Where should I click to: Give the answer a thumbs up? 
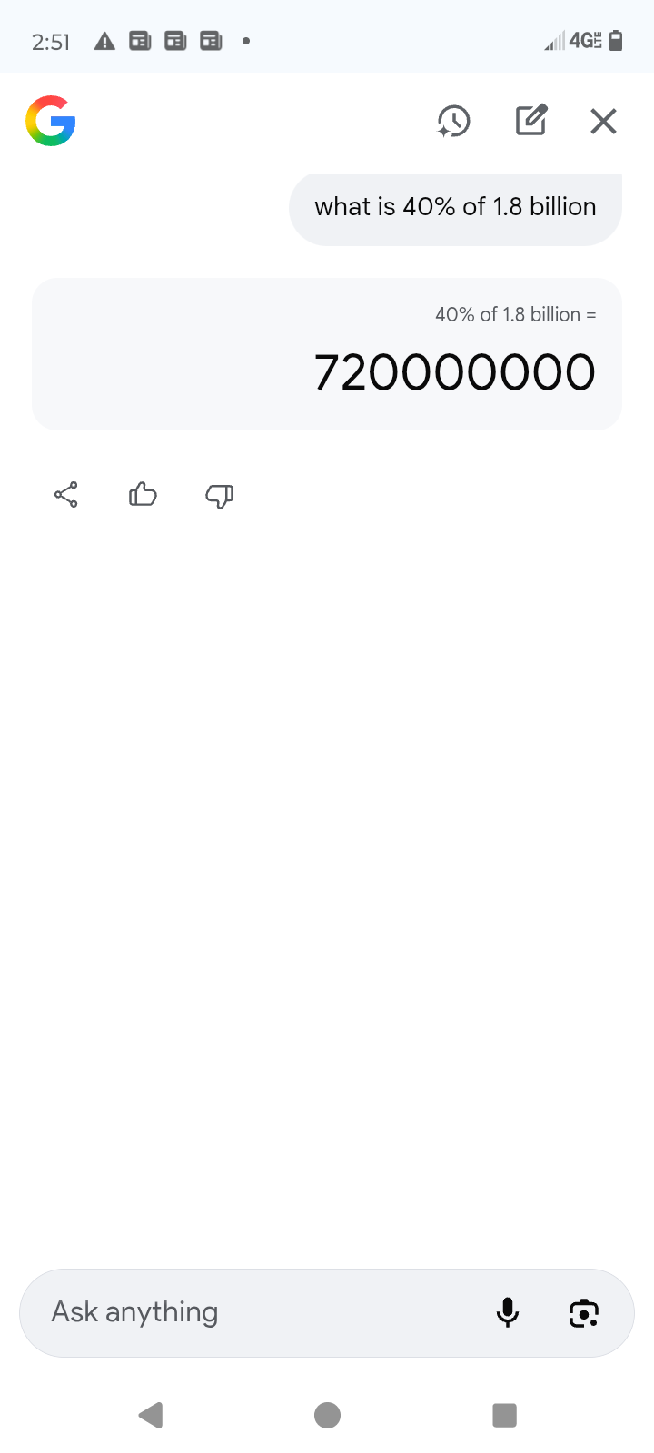[143, 494]
